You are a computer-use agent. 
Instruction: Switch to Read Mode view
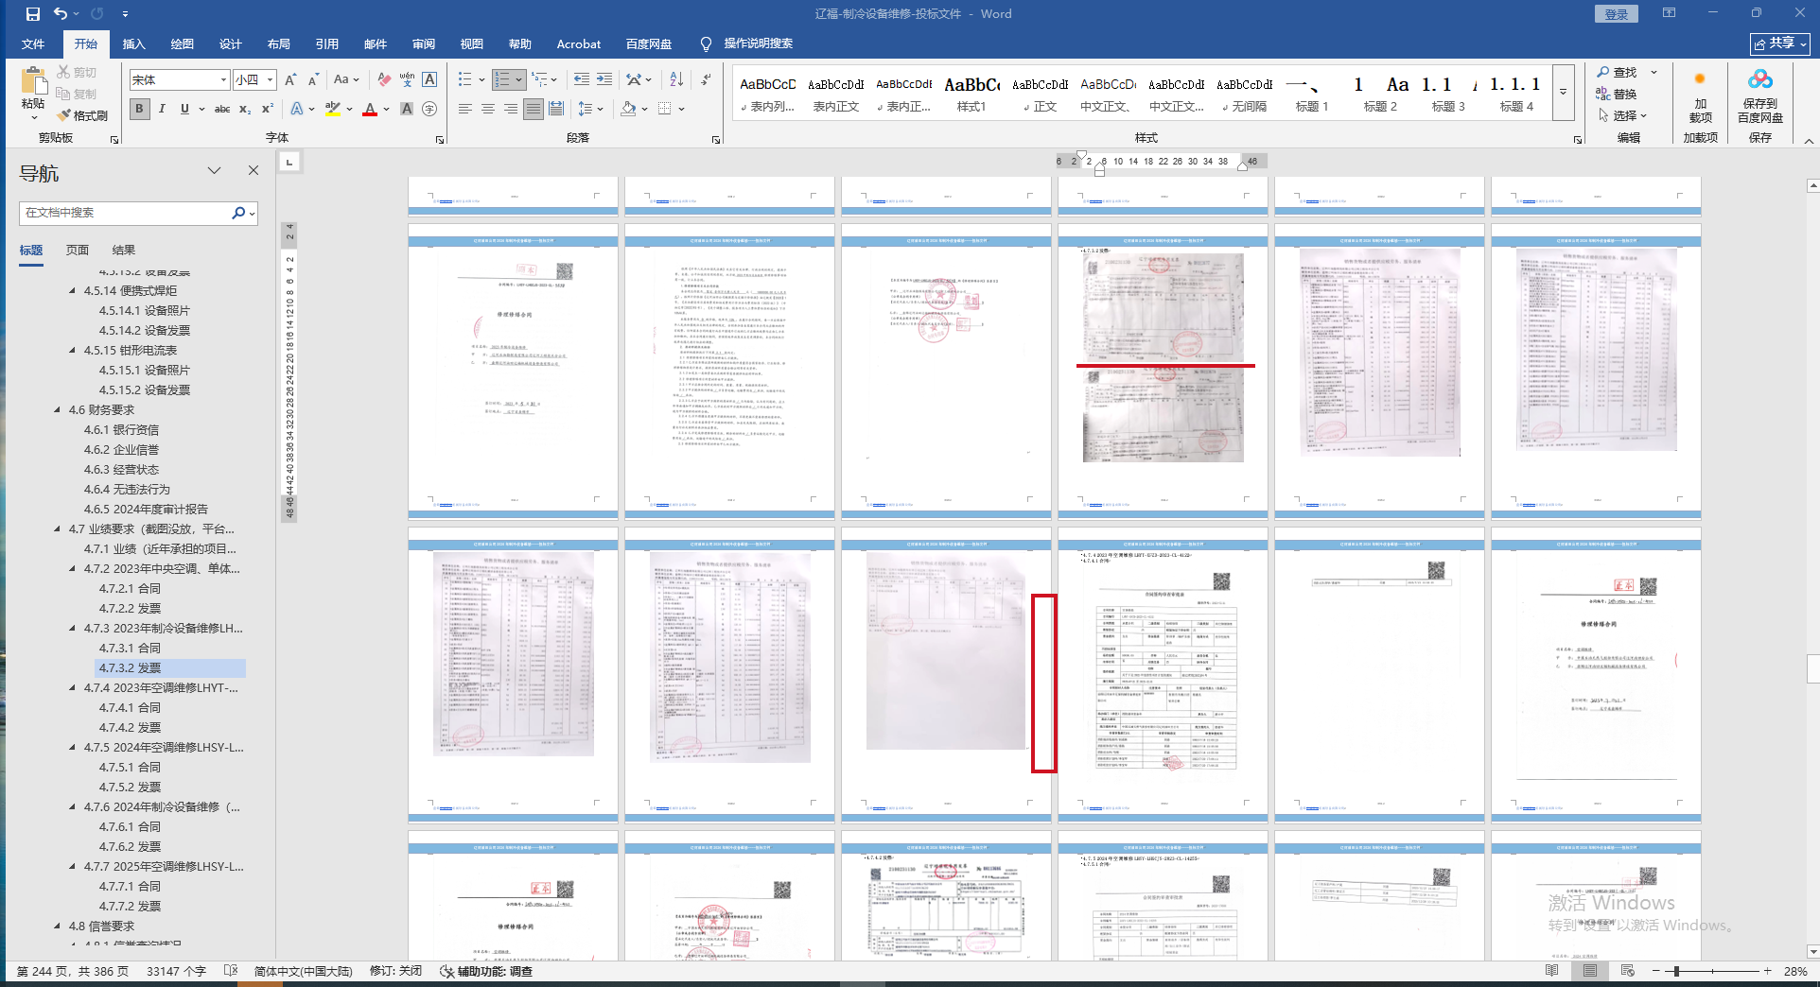(1552, 971)
